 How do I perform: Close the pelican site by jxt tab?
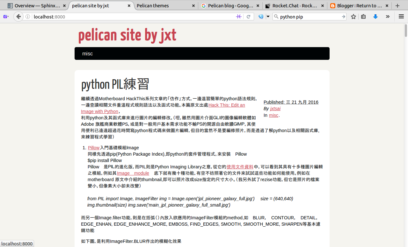(x=129, y=6)
